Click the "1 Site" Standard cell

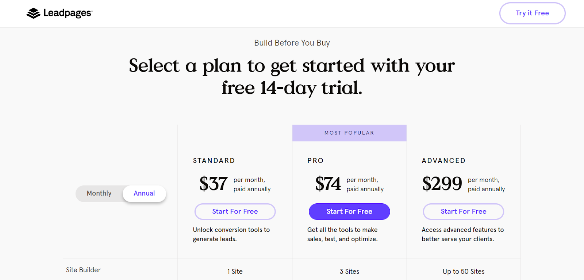tap(235, 272)
